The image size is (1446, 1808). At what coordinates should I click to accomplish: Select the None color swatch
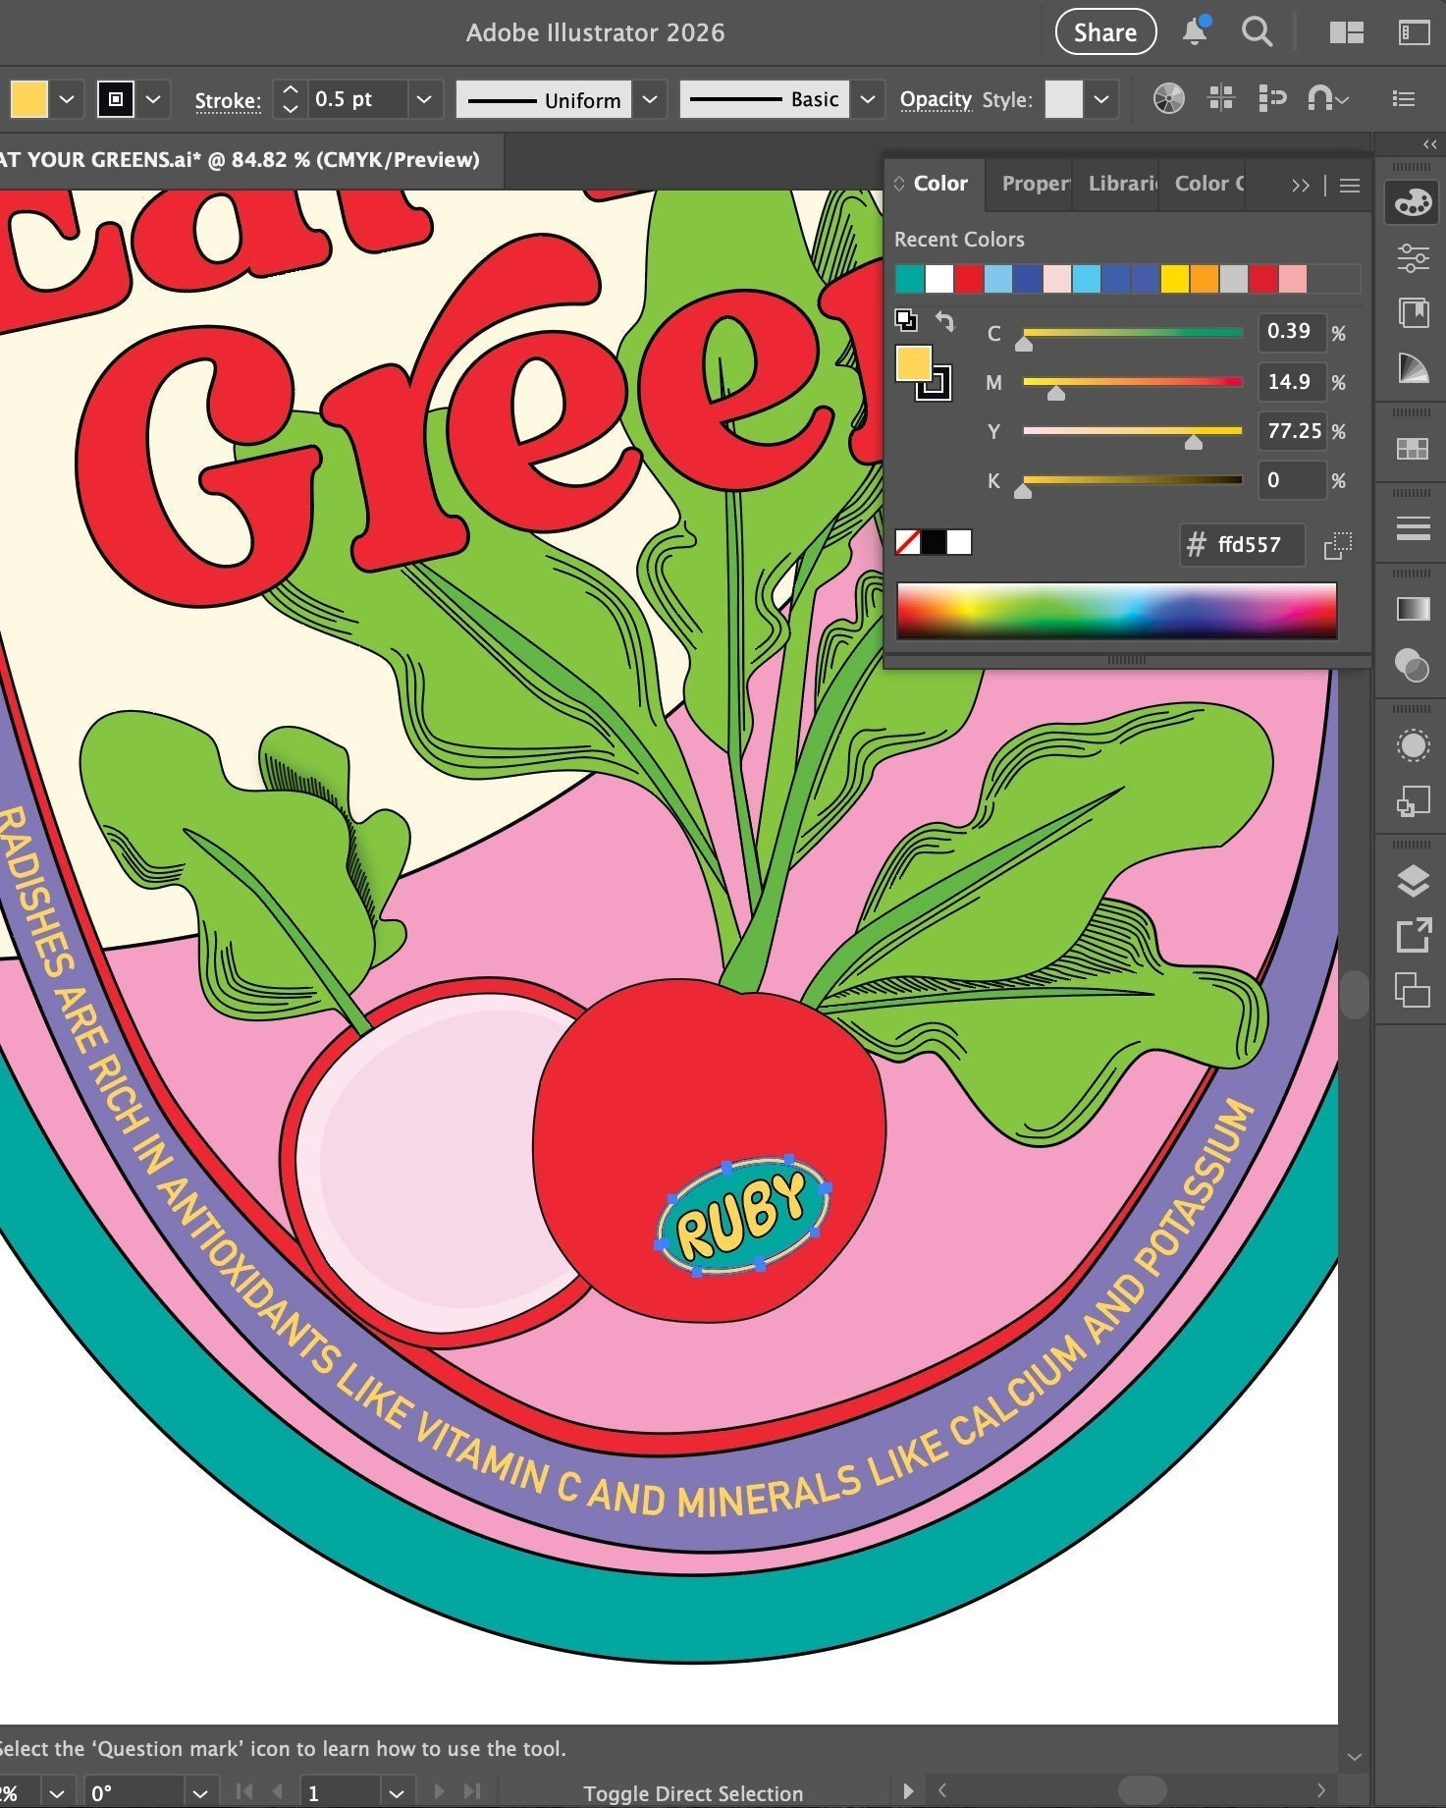pyautogui.click(x=908, y=542)
